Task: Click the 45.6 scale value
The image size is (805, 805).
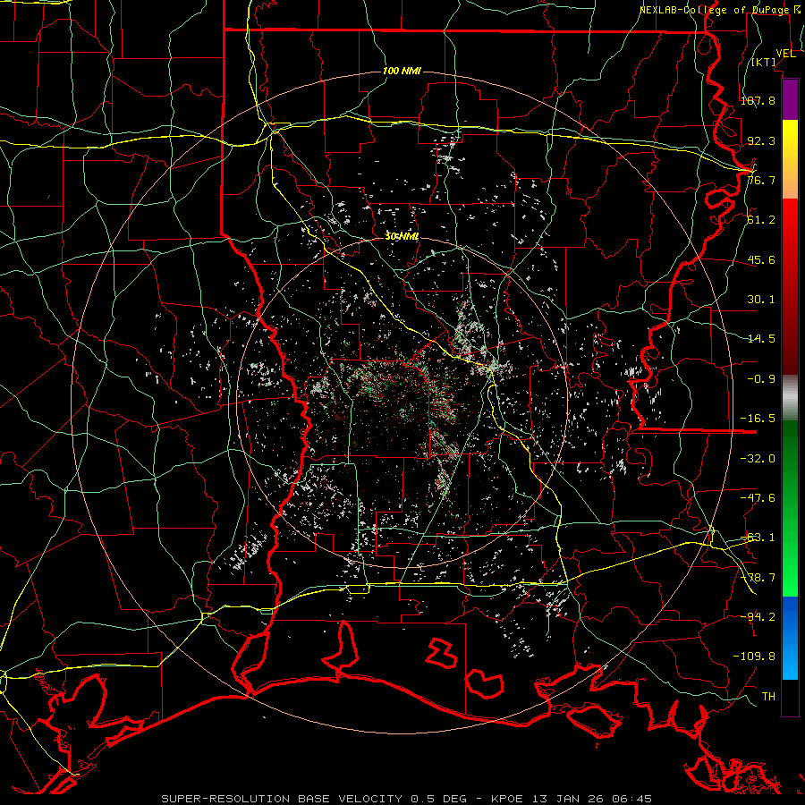Action: (761, 259)
